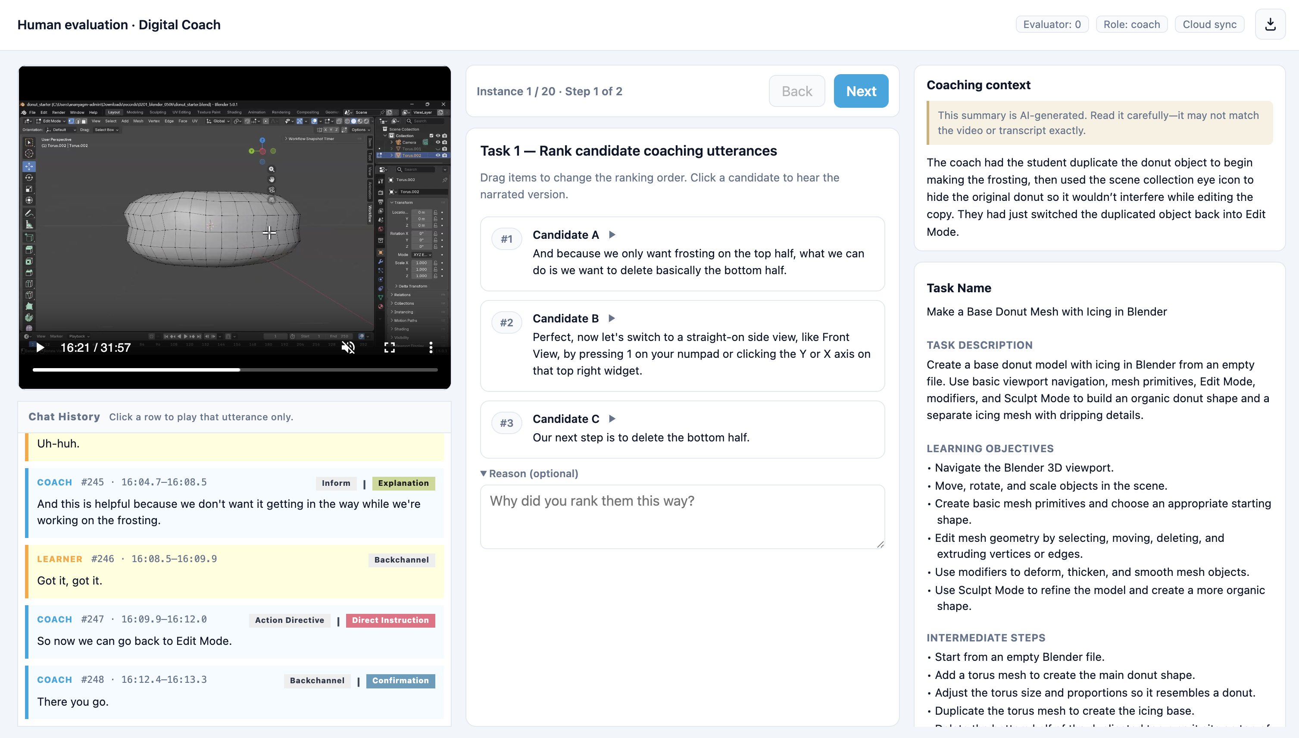Image resolution: width=1299 pixels, height=738 pixels.
Task: Click the blue 'Confirmation' tag
Action: [400, 680]
